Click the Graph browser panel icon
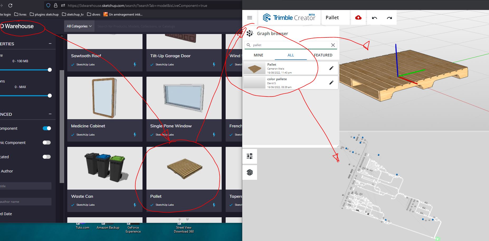This screenshot has height=241, width=489. point(250,33)
